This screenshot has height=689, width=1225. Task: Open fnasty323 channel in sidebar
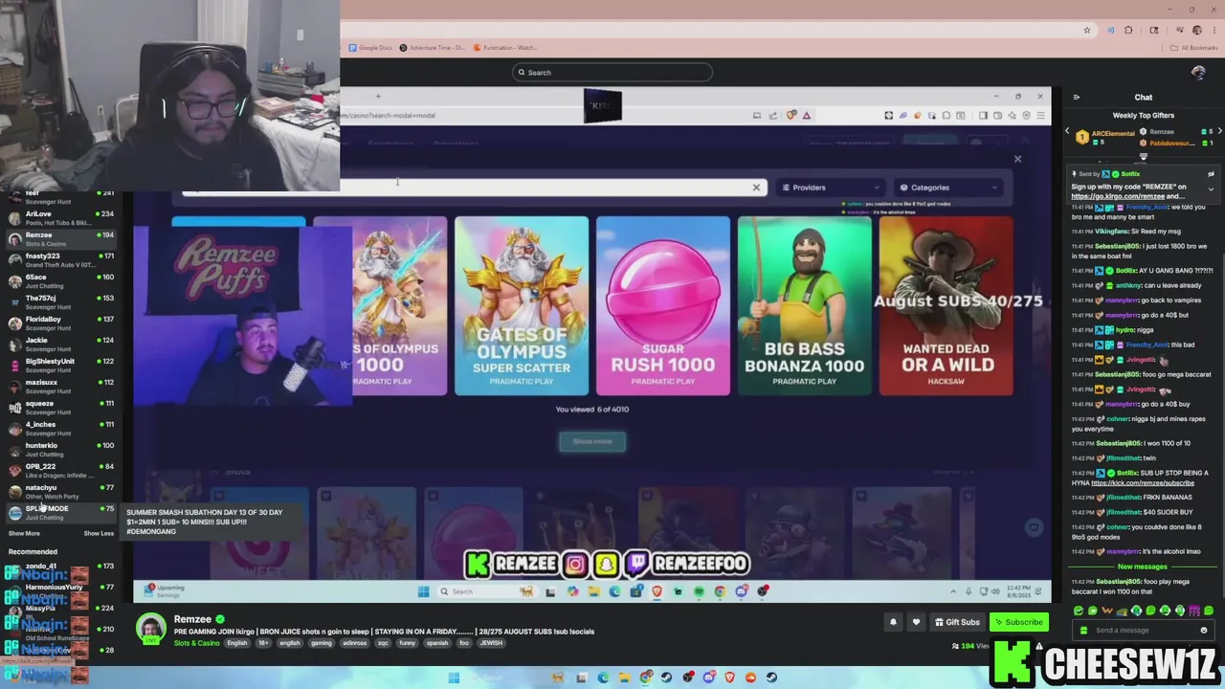[x=59, y=259]
